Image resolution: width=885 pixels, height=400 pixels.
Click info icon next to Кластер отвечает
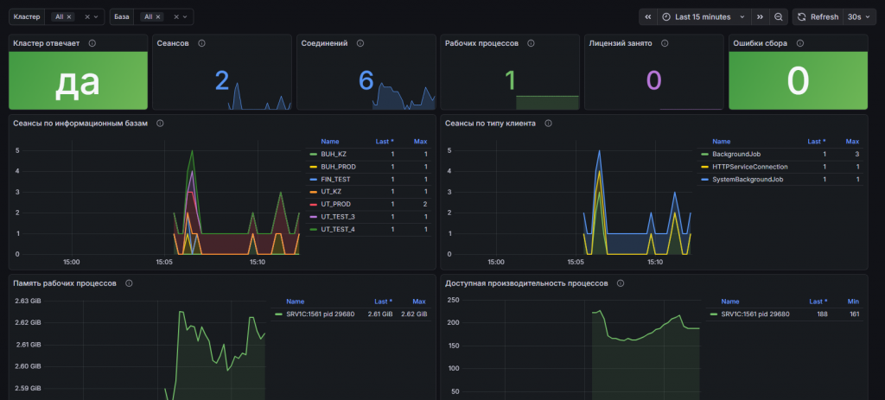pos(92,43)
